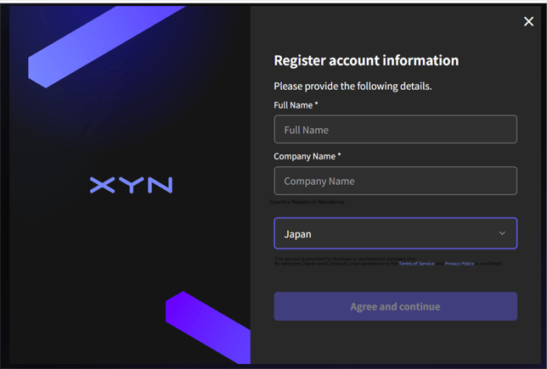Click the 'Japan' selected value text
Image resolution: width=547 pixels, height=369 pixels.
point(297,234)
